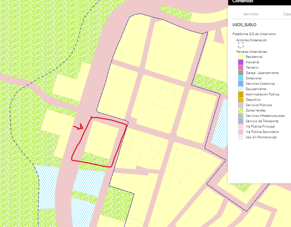Viewport: 291px width, 227px height.
Task: Click the USOS_SUELO layer title
Action: (244, 25)
